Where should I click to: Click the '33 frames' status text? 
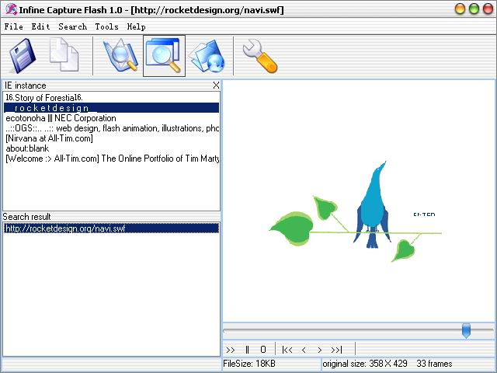point(434,364)
